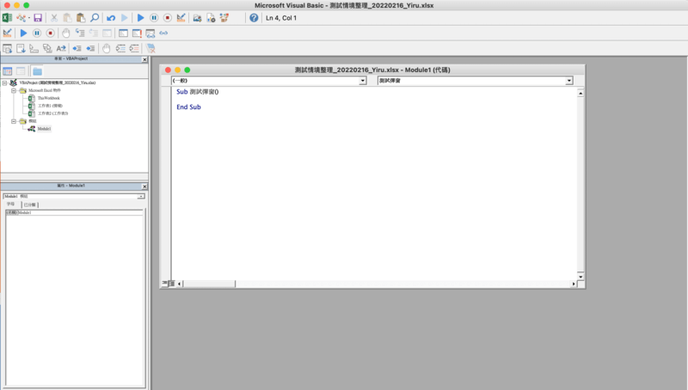Image resolution: width=688 pixels, height=390 pixels.
Task: Click the Ln 4, Col 1 position indicator
Action: (x=281, y=18)
